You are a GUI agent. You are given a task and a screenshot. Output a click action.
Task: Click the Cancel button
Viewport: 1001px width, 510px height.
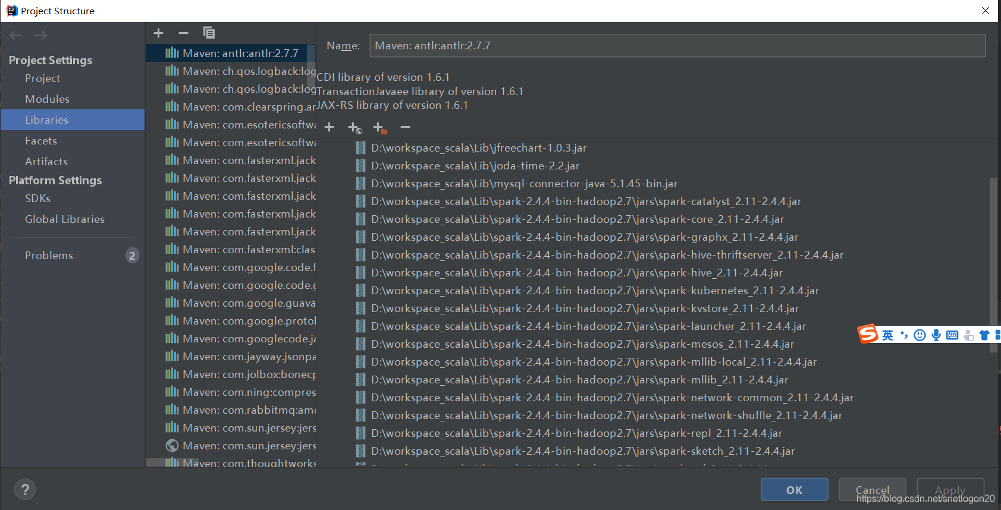click(x=873, y=490)
